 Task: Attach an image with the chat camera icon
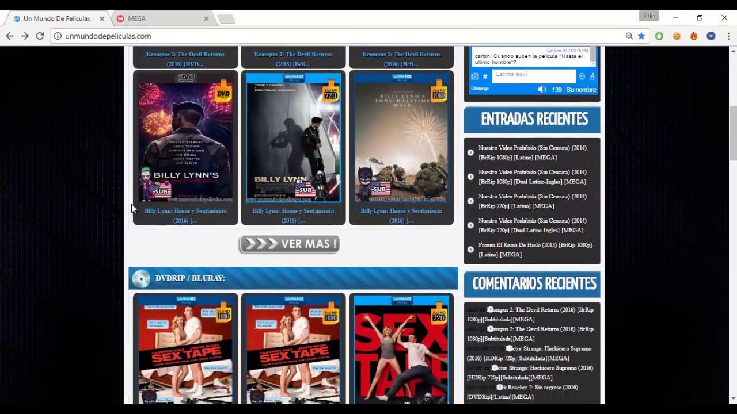tap(475, 76)
